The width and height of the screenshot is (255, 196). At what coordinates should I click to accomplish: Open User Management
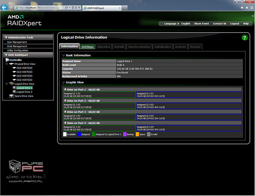pyautogui.click(x=17, y=42)
